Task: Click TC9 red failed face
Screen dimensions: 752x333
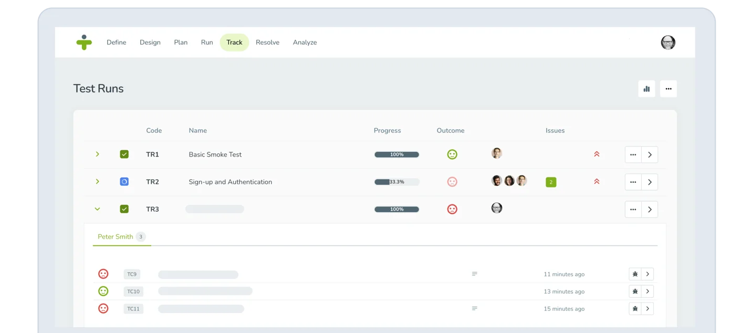Action: [103, 274]
